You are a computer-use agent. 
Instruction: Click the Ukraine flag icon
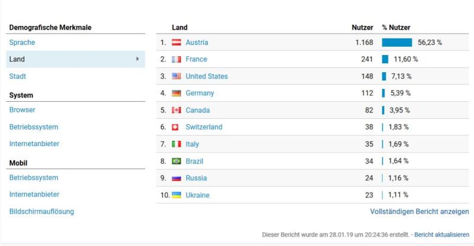176,195
